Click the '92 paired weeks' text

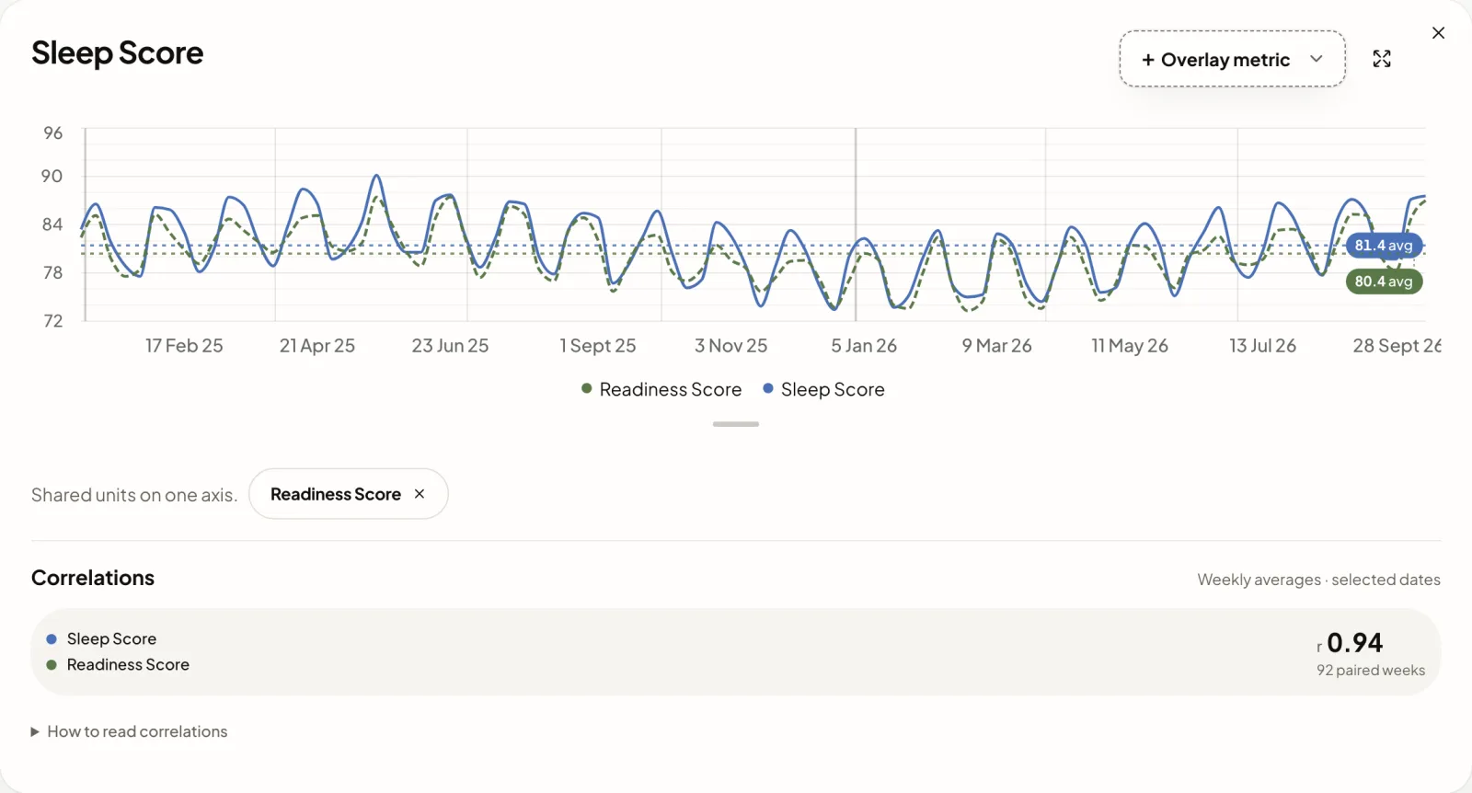click(1371, 671)
